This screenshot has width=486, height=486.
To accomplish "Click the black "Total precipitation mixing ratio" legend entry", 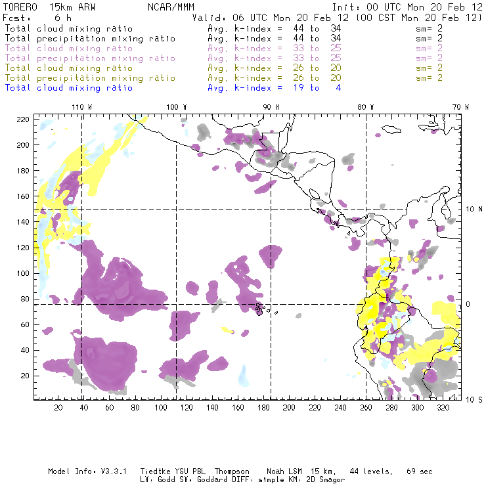I will coord(90,39).
